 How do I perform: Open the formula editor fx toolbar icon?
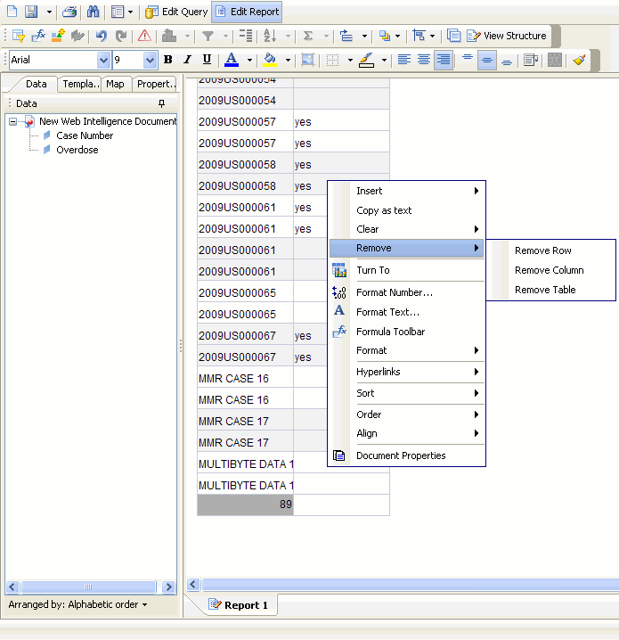38,36
